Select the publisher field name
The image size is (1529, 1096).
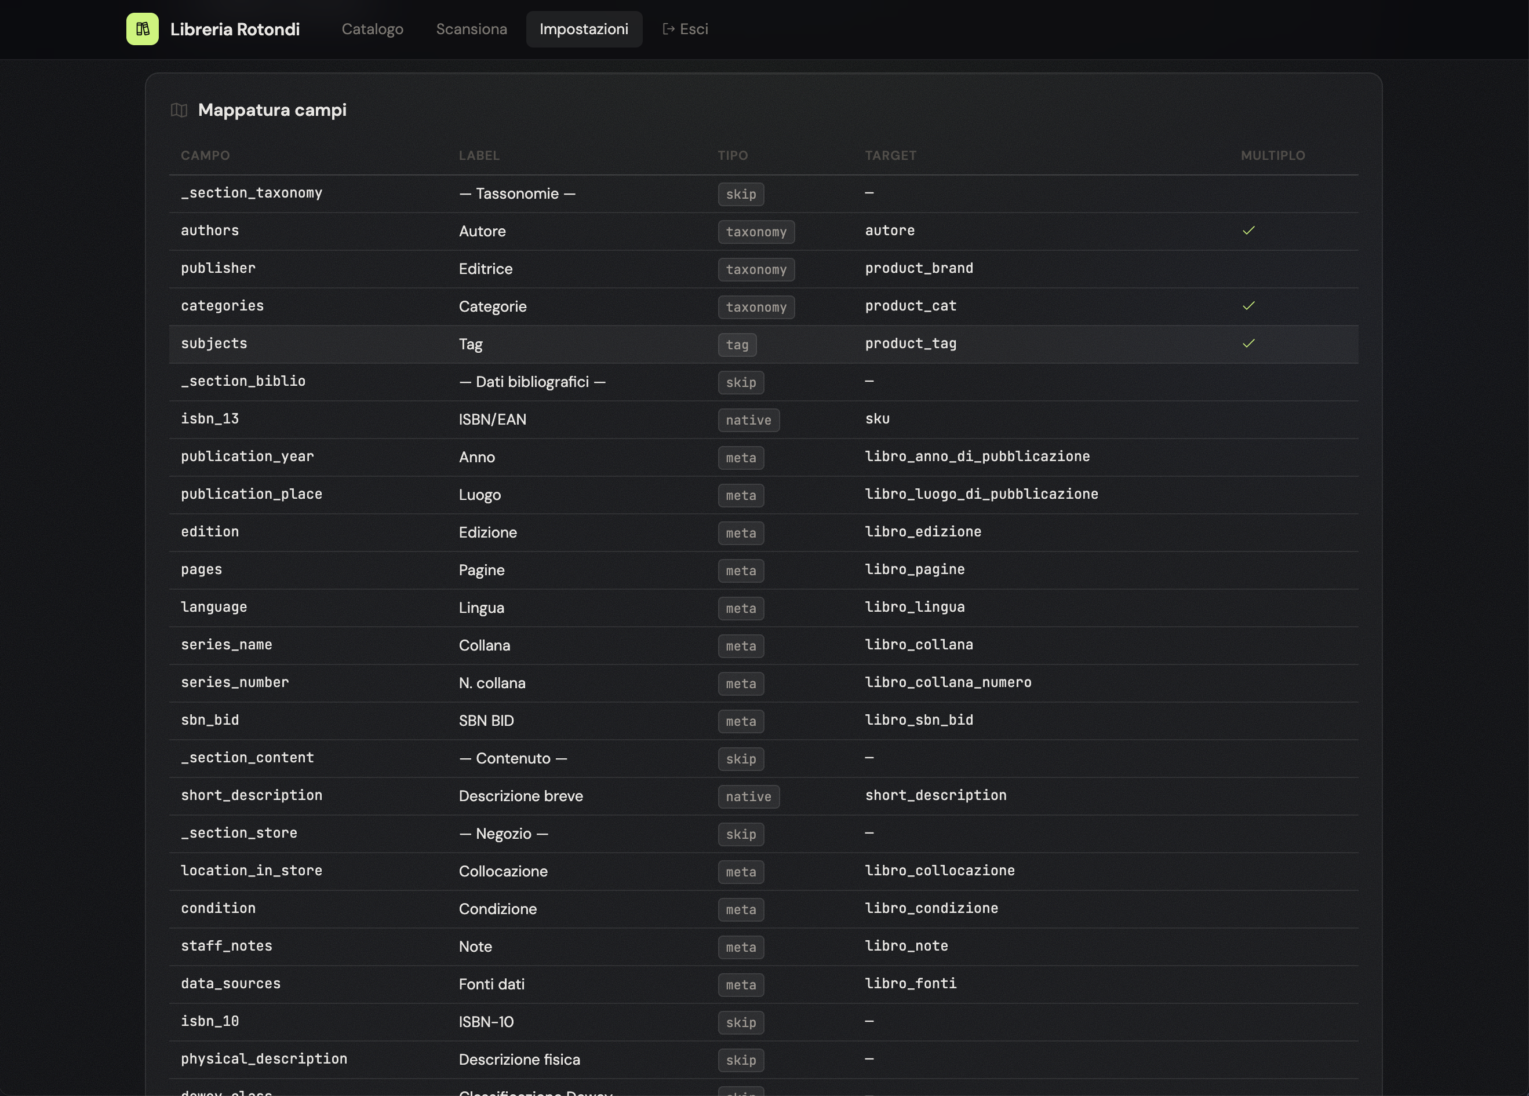(x=218, y=268)
